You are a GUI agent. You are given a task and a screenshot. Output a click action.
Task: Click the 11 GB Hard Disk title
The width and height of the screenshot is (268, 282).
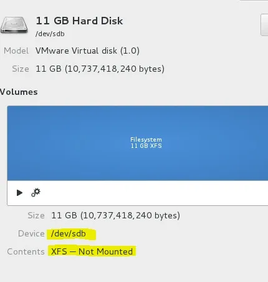point(79,21)
